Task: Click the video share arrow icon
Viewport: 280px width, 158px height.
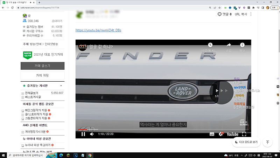Action: click(229, 45)
